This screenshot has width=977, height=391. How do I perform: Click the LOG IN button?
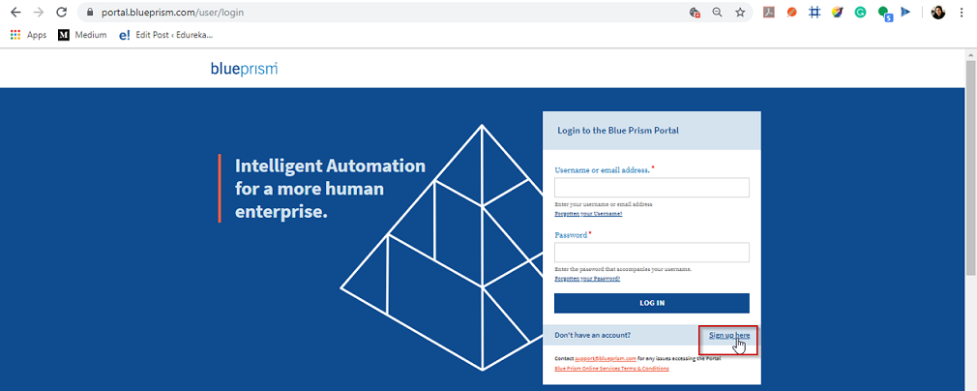pyautogui.click(x=652, y=303)
